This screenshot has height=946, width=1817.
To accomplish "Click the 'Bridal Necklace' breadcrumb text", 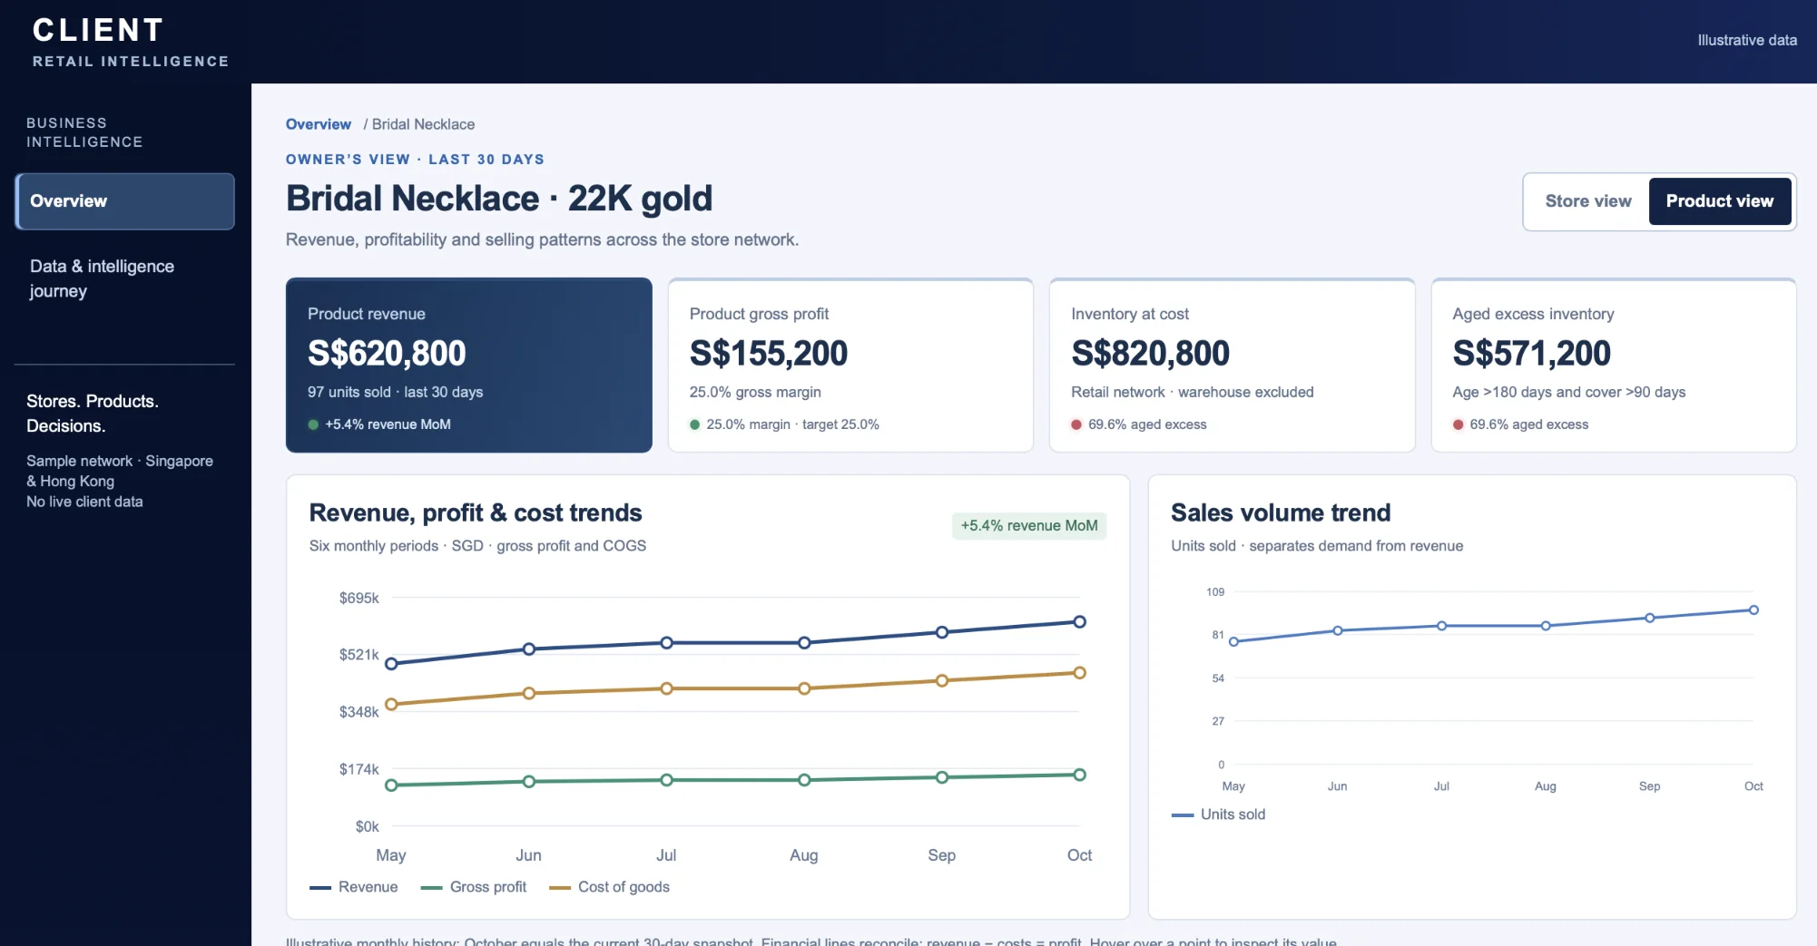I will tap(423, 124).
